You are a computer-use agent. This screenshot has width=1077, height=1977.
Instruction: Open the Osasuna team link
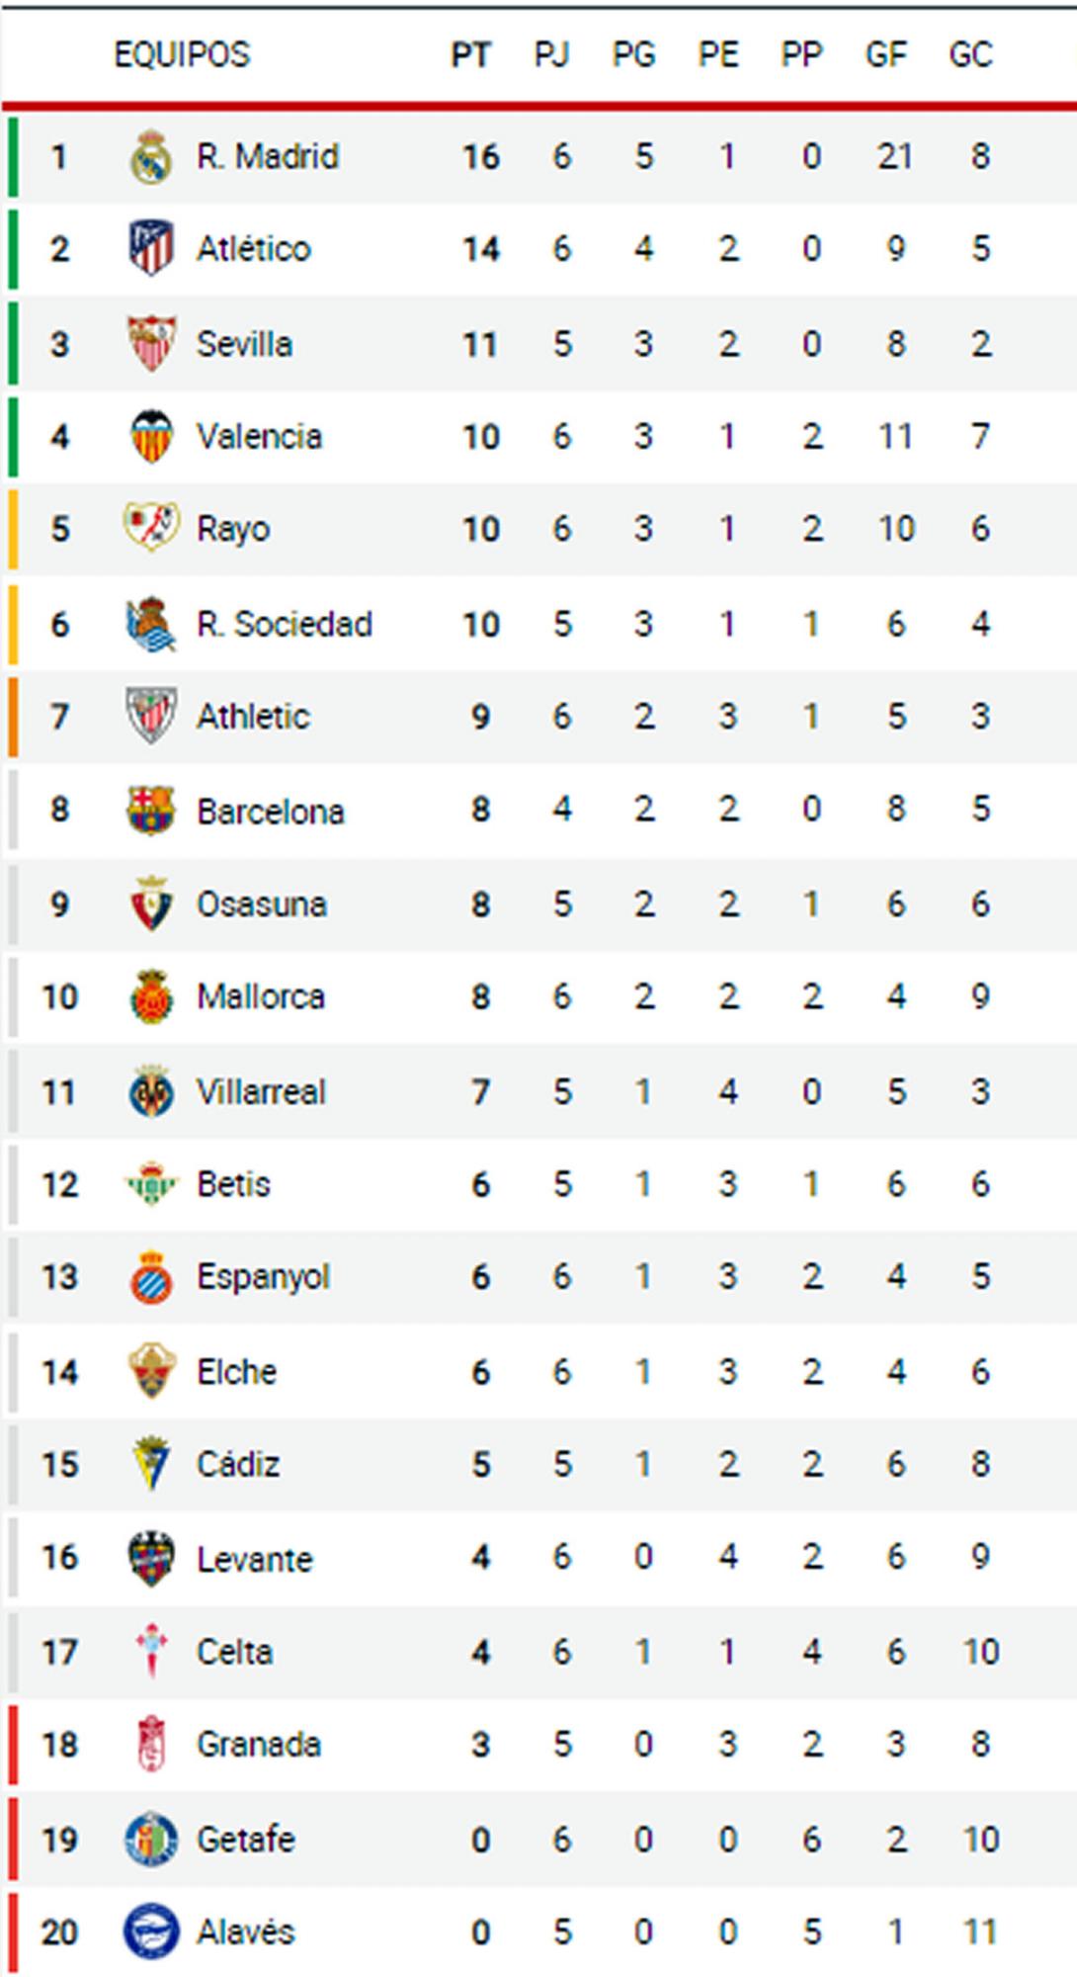[x=261, y=903]
